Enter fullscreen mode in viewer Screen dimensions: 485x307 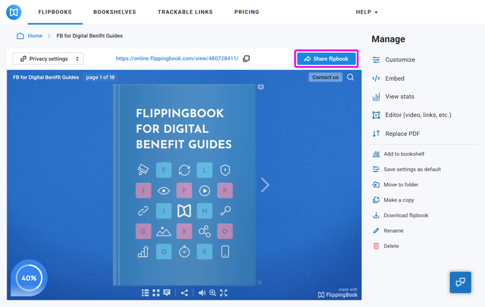click(224, 293)
